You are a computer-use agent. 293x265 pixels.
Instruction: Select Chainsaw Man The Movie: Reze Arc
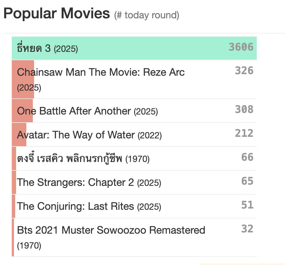click(134, 79)
